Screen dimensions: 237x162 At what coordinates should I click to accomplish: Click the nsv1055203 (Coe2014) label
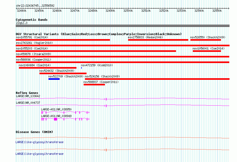coord(32,48)
